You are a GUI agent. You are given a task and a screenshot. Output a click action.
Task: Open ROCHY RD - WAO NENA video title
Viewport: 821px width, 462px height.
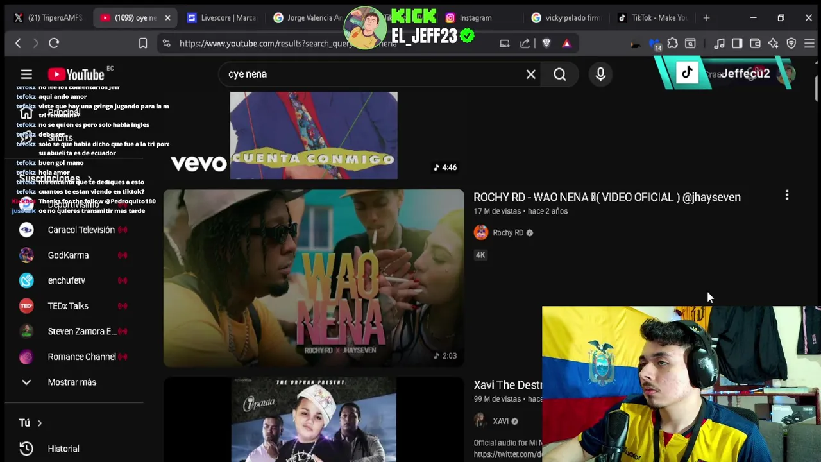(x=607, y=197)
